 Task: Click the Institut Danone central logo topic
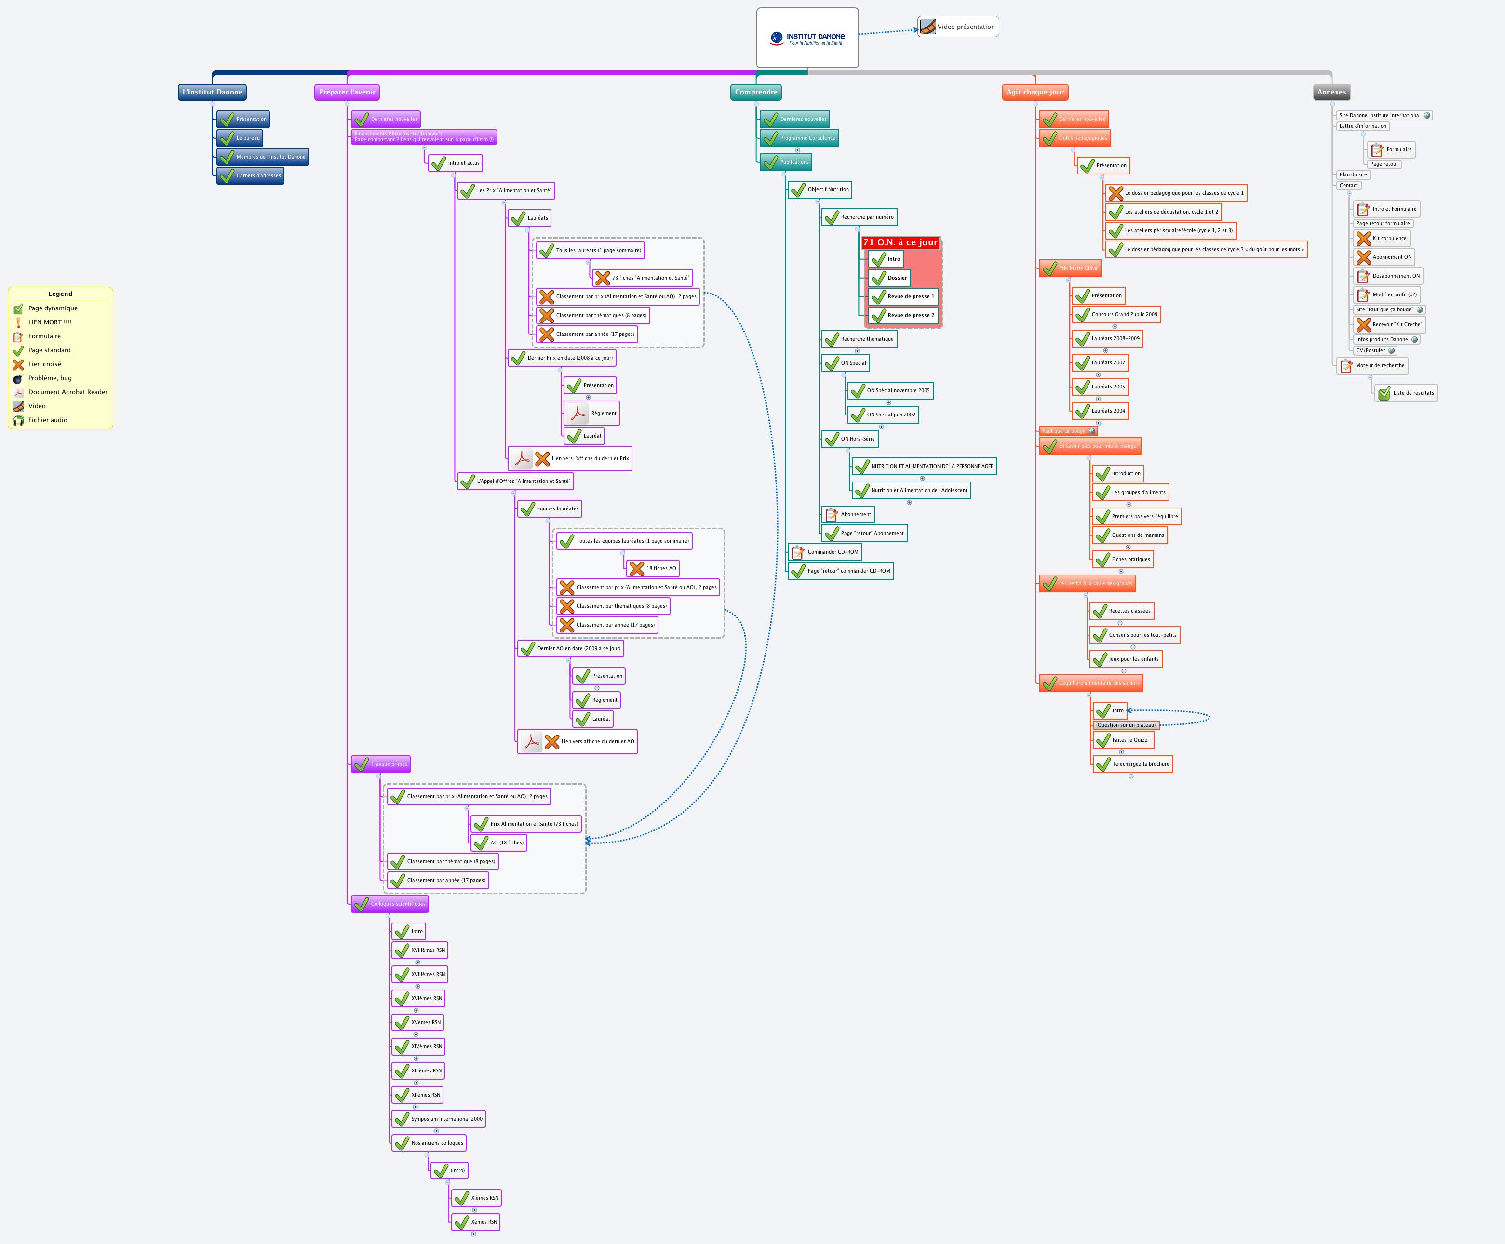click(x=807, y=38)
